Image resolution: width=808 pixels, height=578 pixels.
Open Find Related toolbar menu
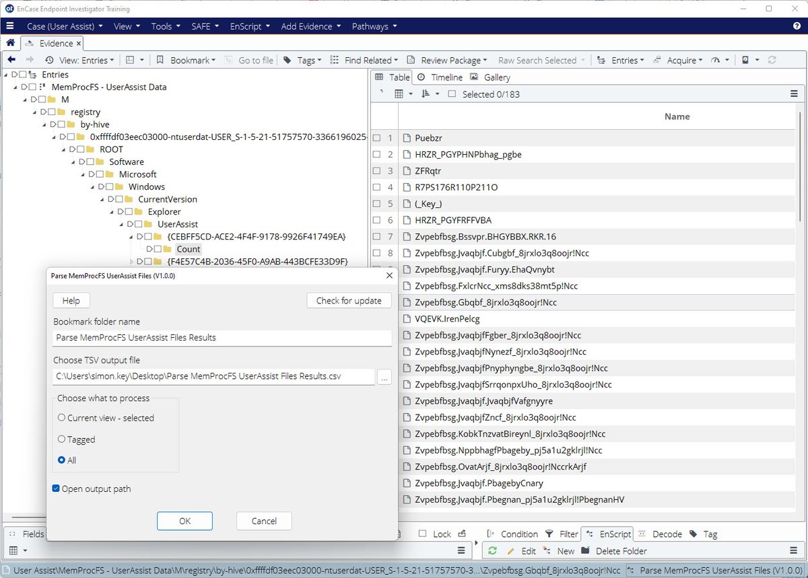(364, 60)
